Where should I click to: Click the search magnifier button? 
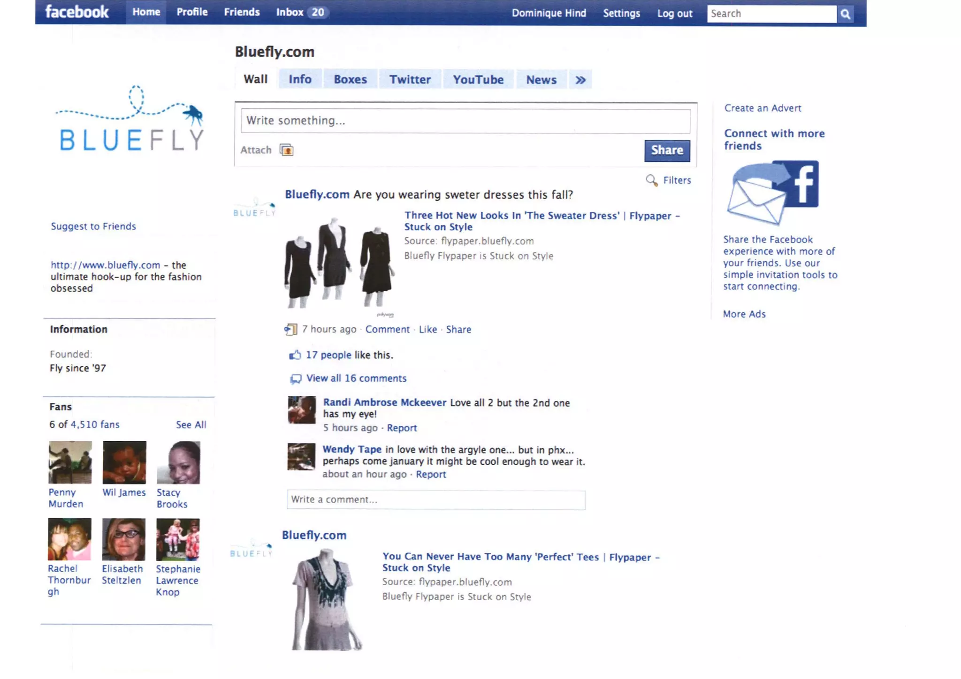pyautogui.click(x=845, y=14)
